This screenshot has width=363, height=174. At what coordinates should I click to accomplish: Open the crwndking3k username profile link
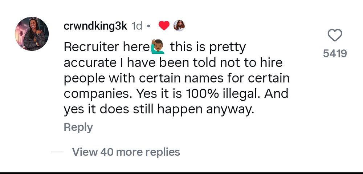click(x=95, y=26)
